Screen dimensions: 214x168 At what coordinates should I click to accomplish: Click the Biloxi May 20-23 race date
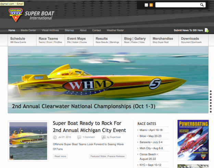pyautogui.click(x=150, y=136)
